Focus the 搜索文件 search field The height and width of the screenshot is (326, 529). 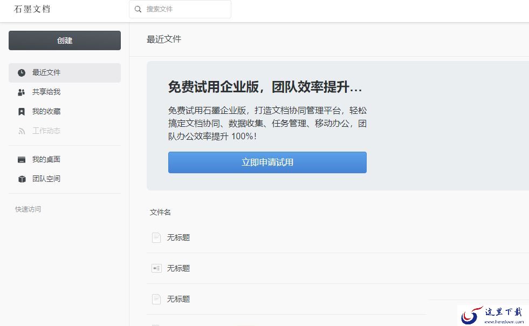tap(180, 9)
